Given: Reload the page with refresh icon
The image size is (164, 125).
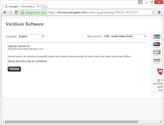Looking at the screenshot, I should click(x=17, y=12).
